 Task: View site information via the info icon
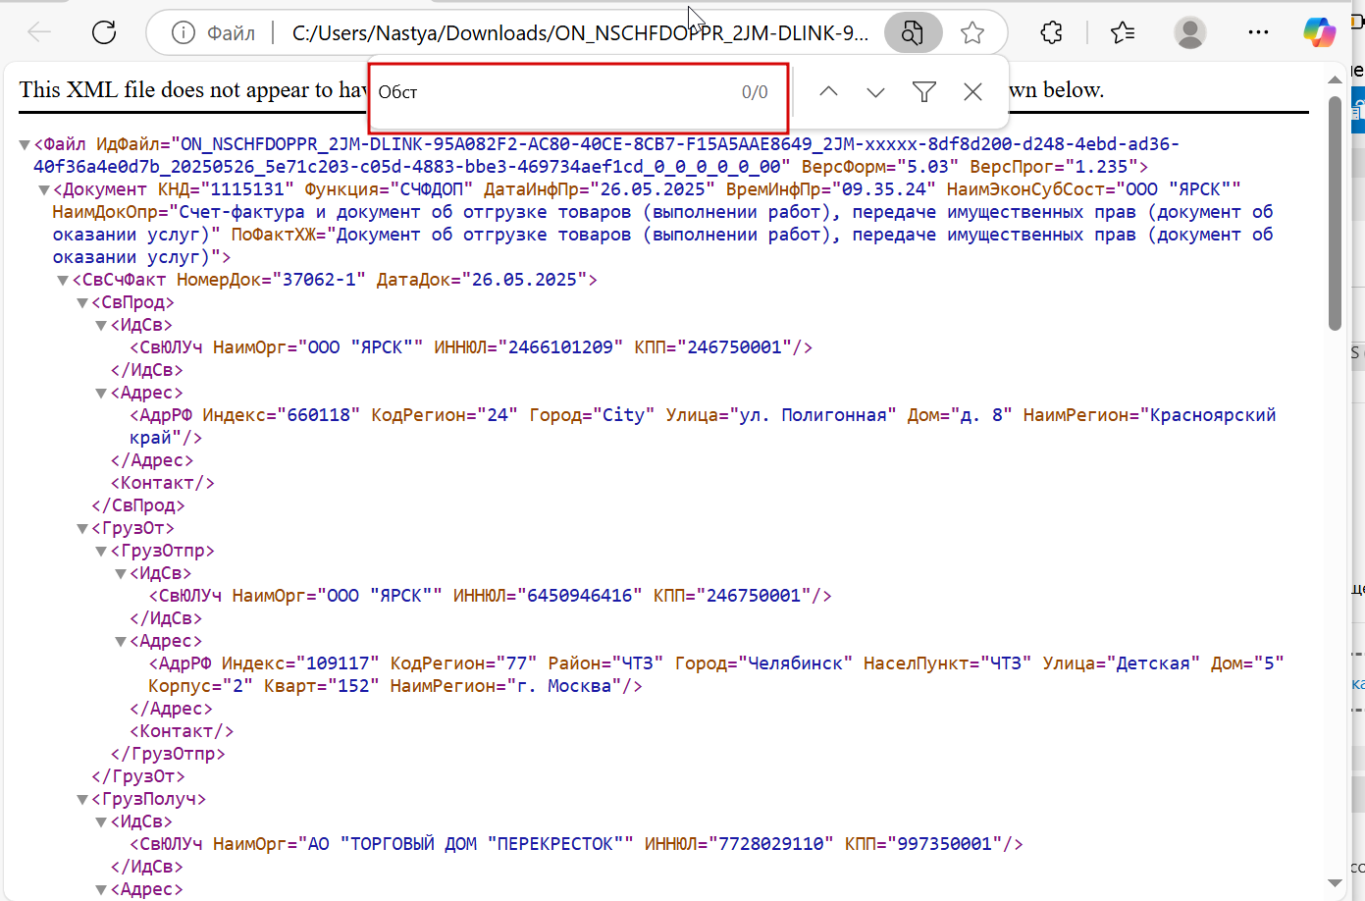184,33
